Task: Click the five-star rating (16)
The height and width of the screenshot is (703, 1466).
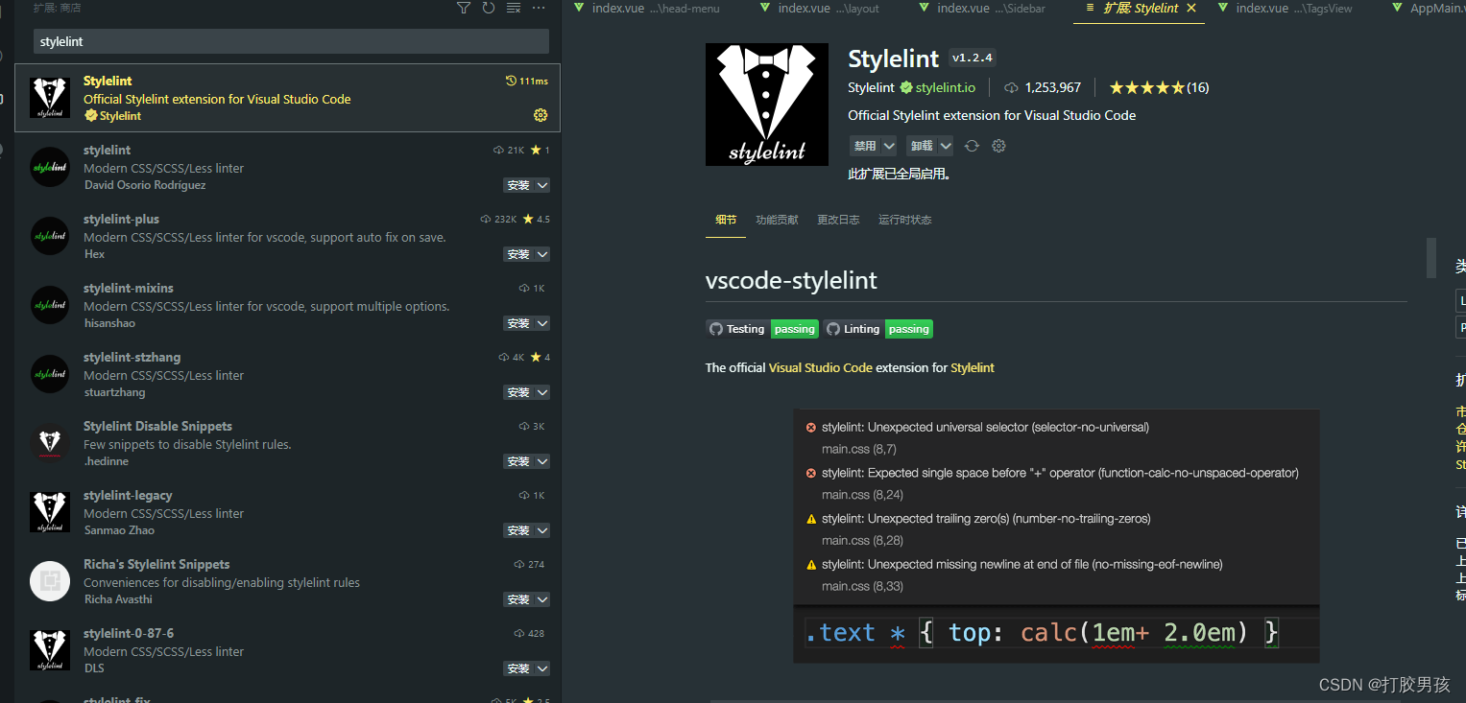Action: (1159, 87)
